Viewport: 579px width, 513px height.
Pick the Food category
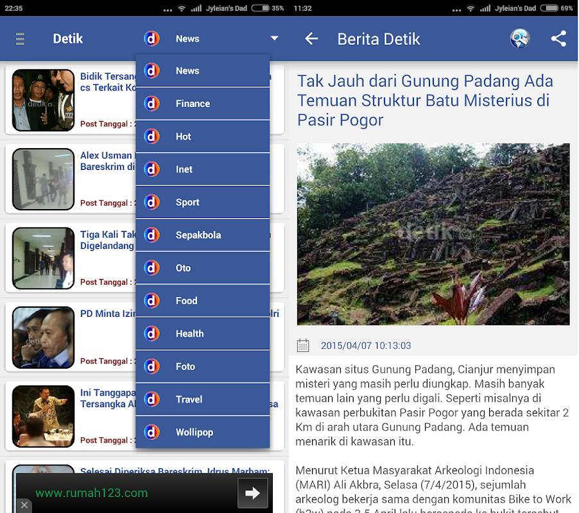tap(202, 301)
